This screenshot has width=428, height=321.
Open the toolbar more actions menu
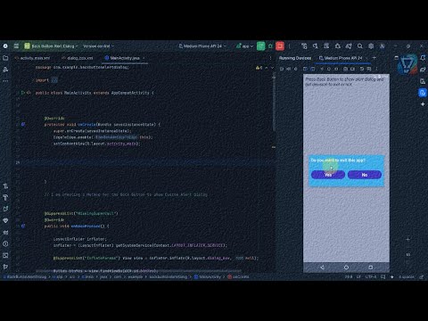coord(289,46)
